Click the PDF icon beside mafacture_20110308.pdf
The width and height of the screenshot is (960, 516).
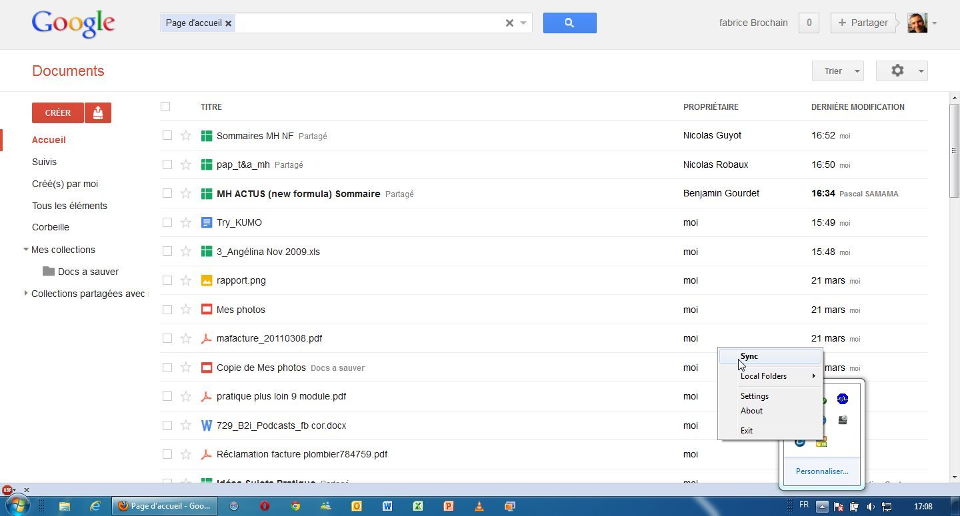[x=207, y=338]
